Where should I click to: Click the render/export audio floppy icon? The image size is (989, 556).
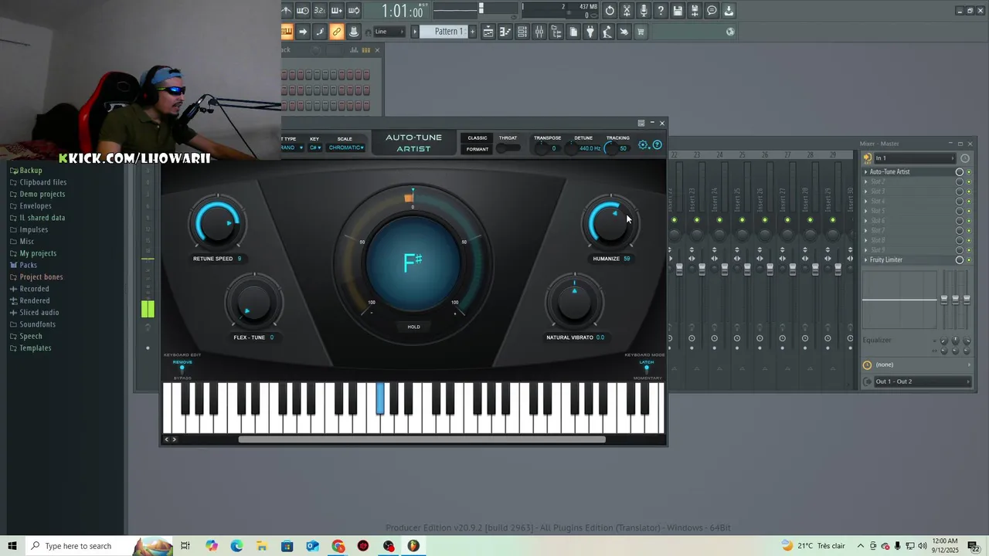click(695, 10)
